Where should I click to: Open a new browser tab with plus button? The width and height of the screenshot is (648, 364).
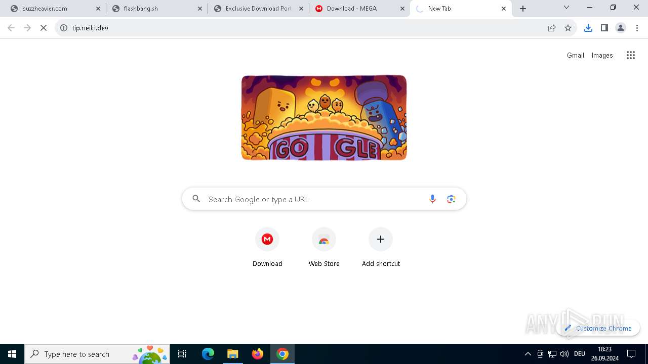[523, 9]
